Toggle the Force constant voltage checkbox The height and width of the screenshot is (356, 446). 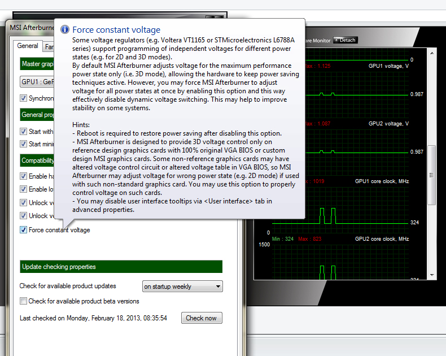(23, 230)
